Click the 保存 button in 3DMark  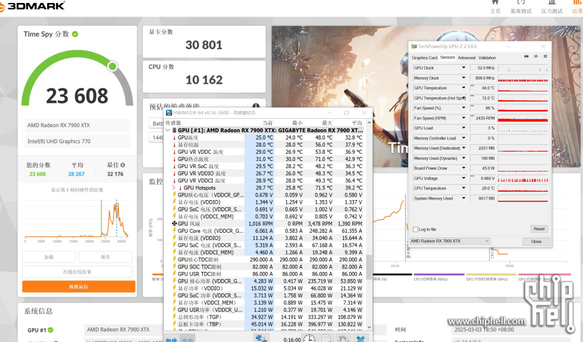tap(106, 256)
